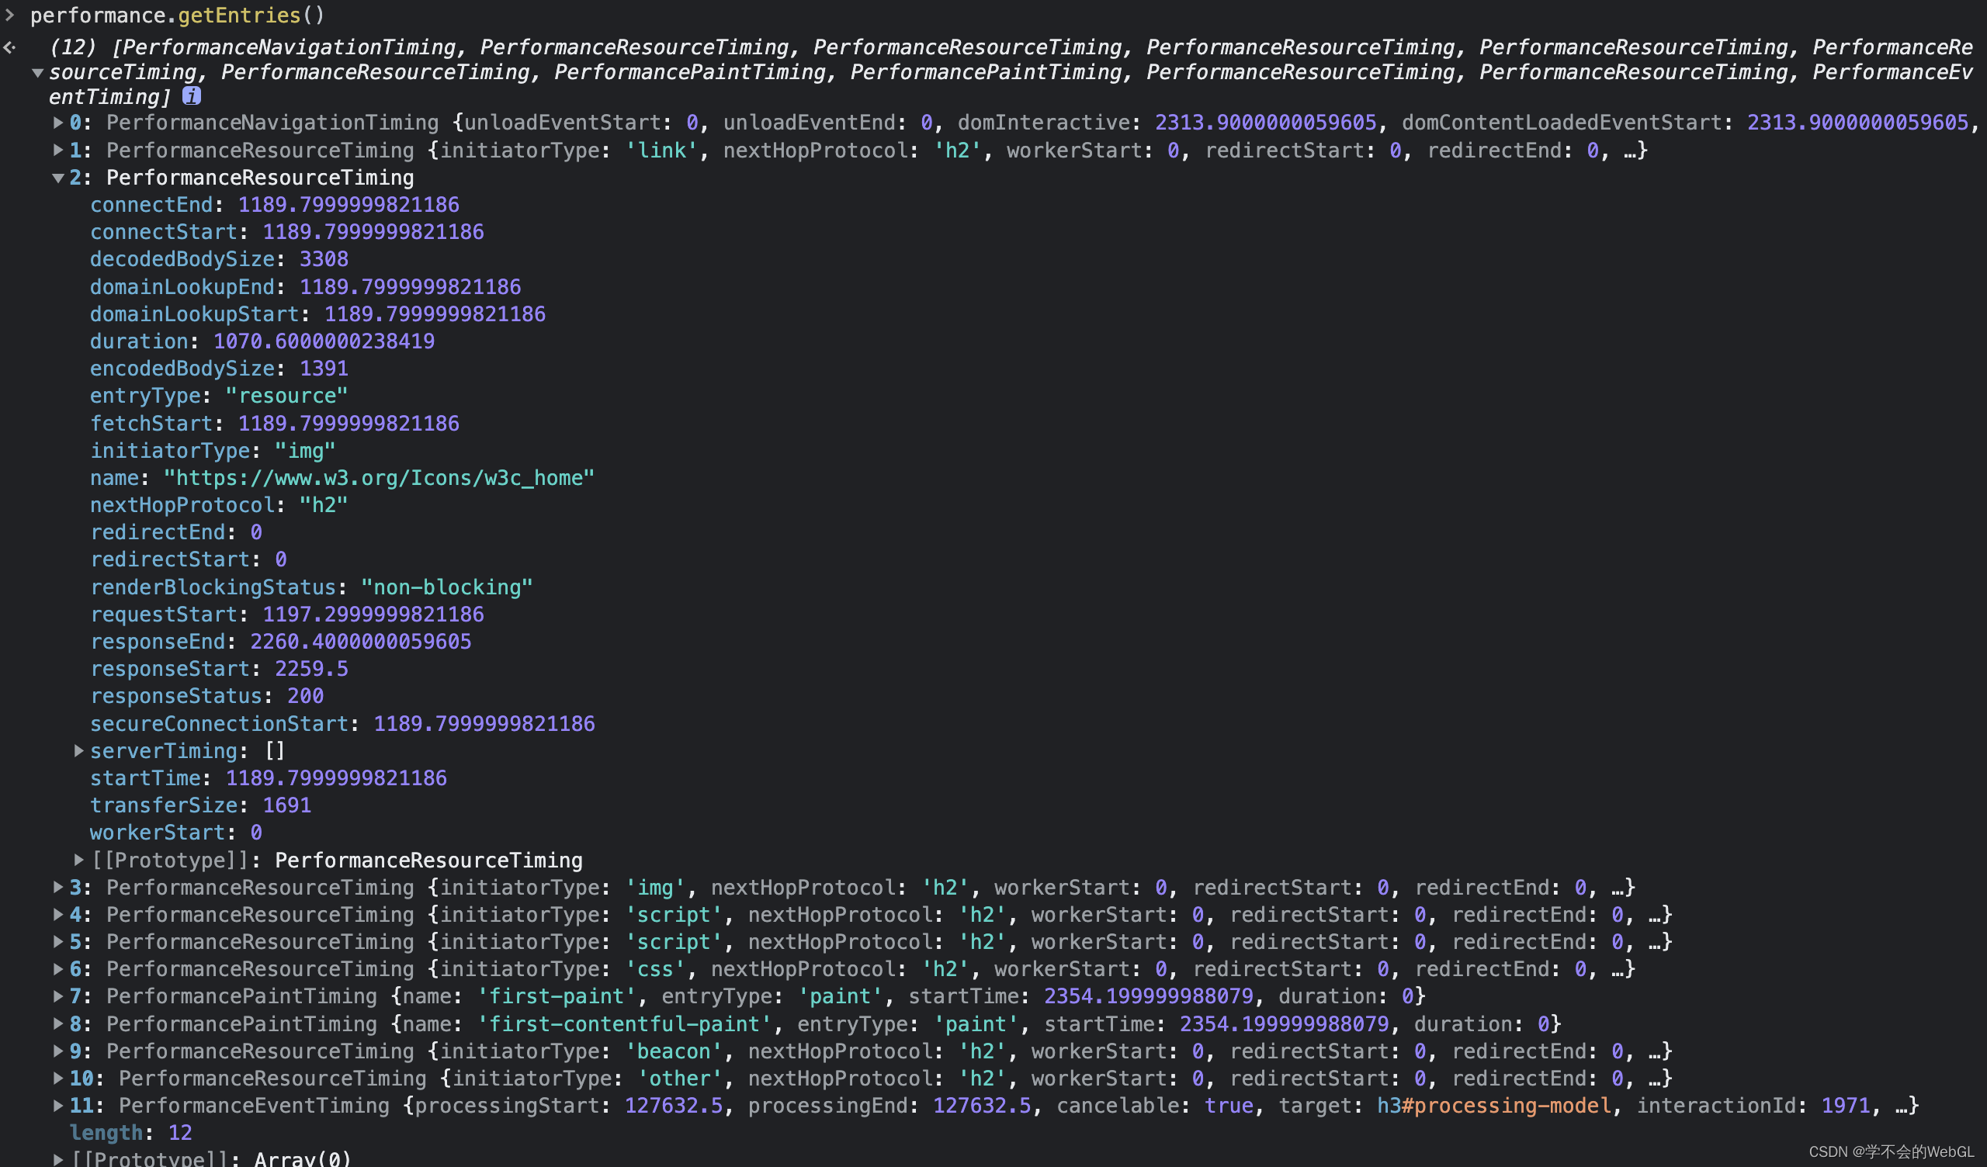
Task: Expand entry 7 first-paint timing
Action: [58, 996]
